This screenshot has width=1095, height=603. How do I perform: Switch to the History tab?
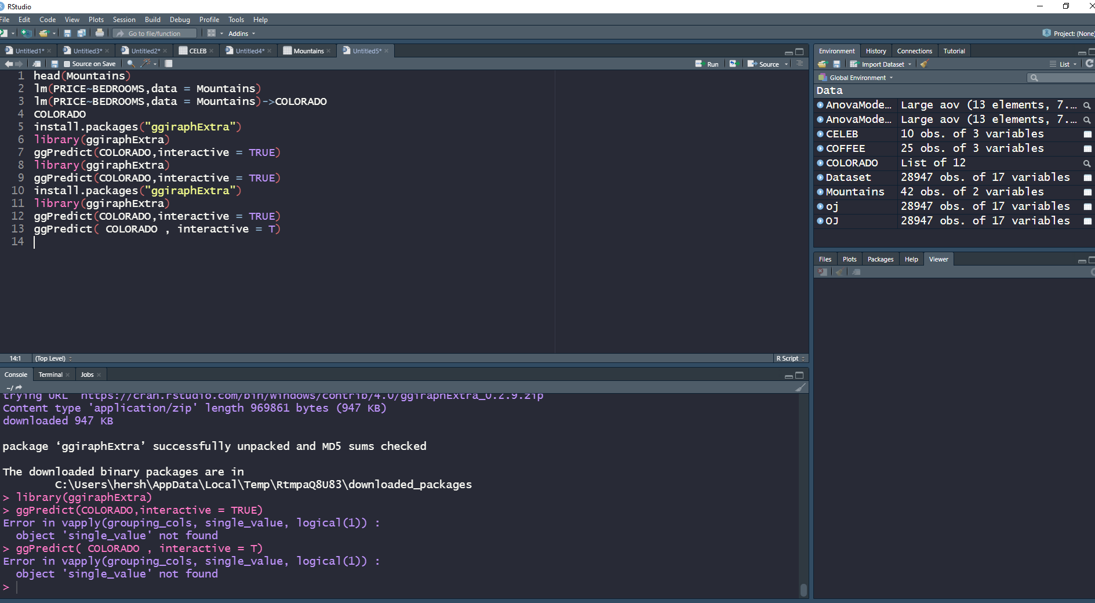pos(875,50)
